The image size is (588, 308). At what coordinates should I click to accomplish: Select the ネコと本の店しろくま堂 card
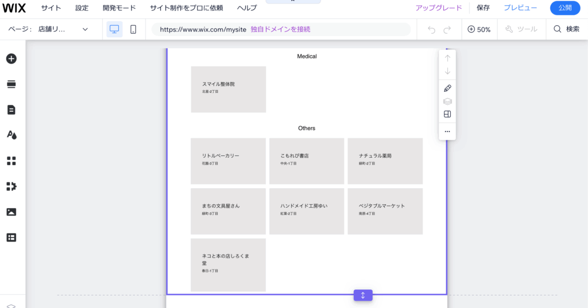(229, 265)
